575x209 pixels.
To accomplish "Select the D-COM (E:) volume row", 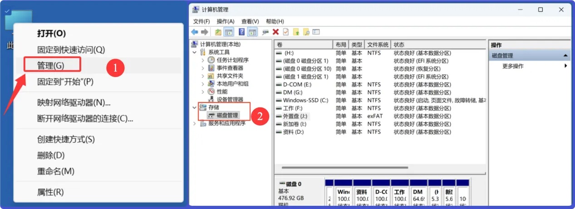I will pyautogui.click(x=380, y=84).
